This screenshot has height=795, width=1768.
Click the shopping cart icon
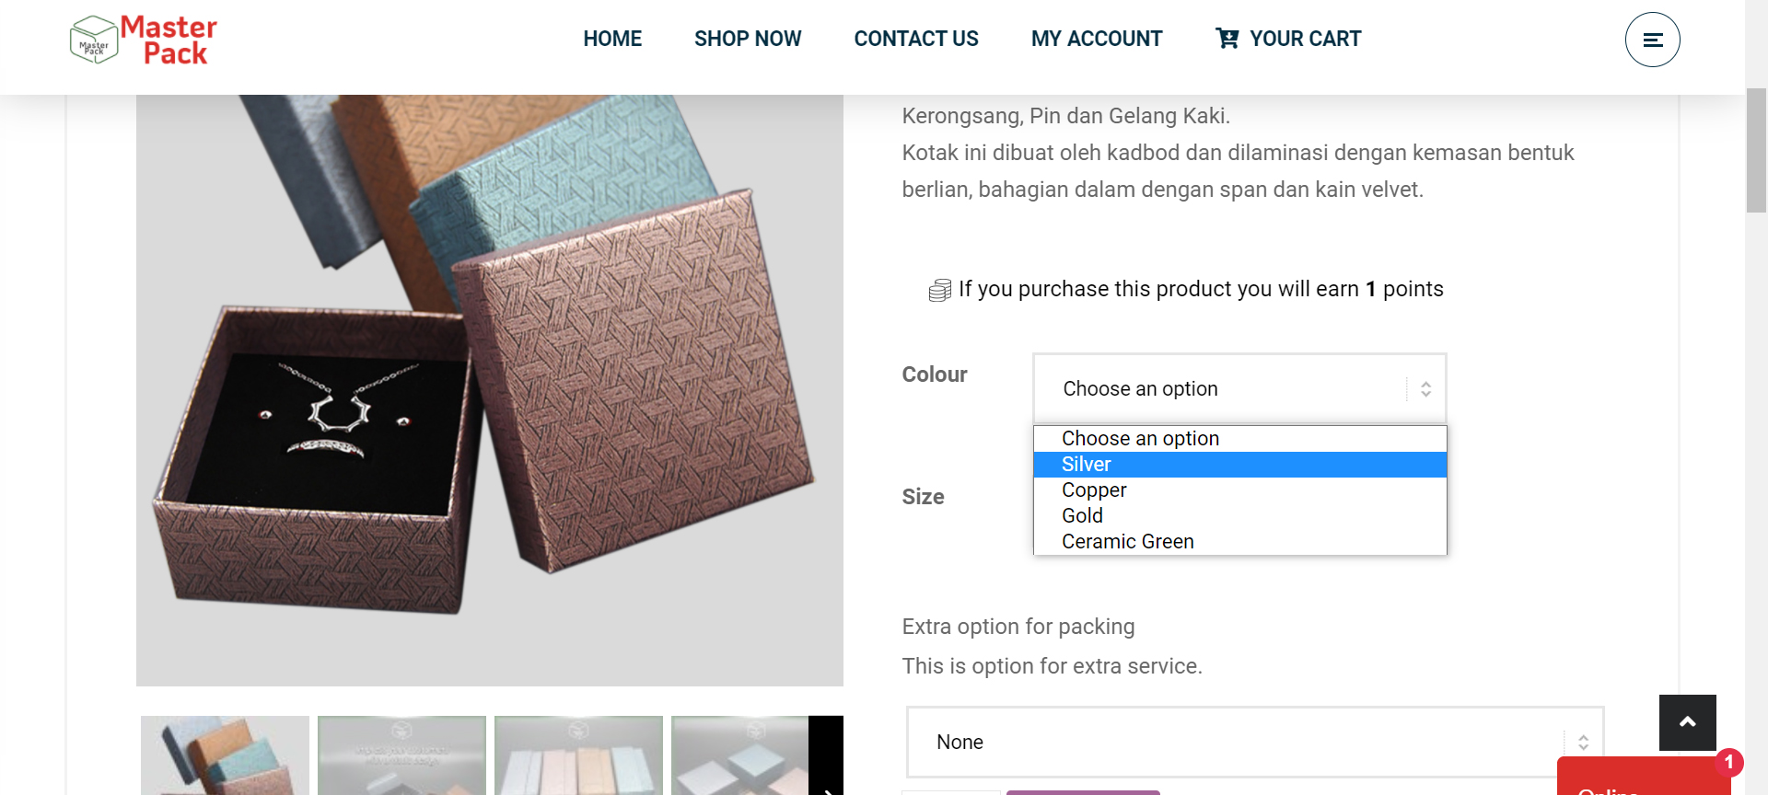tap(1227, 39)
